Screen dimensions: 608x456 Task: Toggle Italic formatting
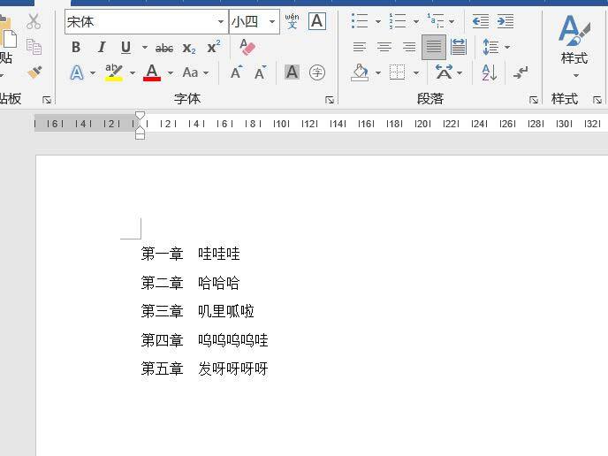click(102, 48)
